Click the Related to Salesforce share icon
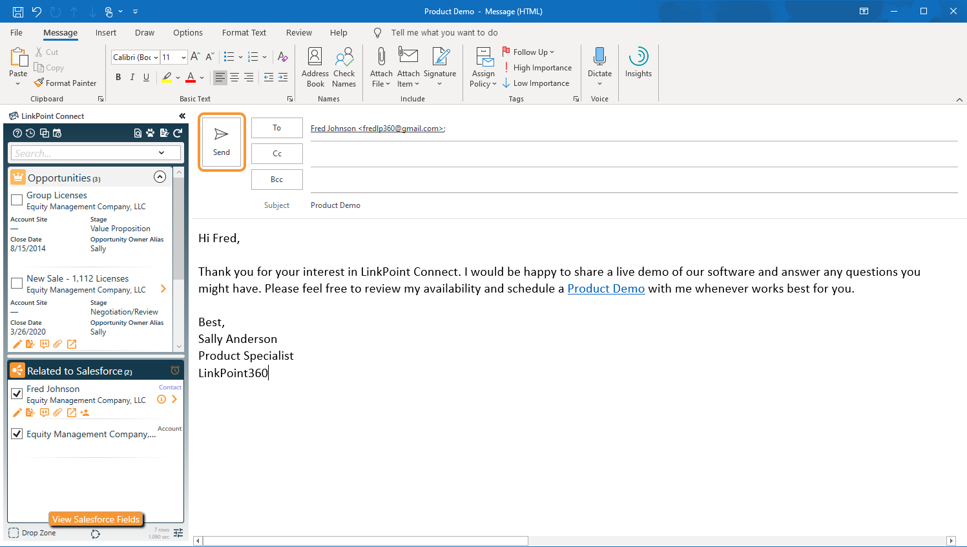The width and height of the screenshot is (967, 547). [17, 371]
